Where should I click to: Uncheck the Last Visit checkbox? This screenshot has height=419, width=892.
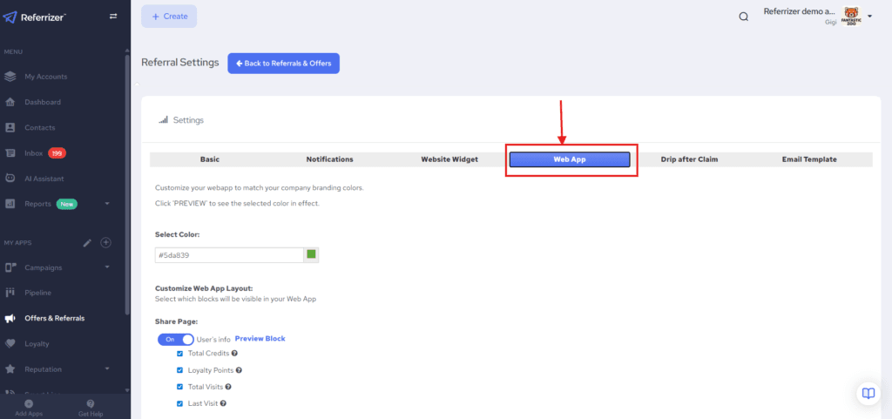point(180,403)
